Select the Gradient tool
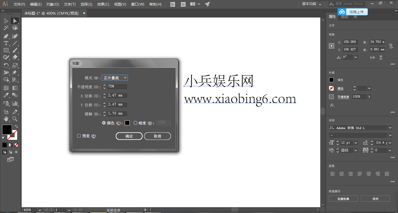The image size is (398, 213). (15, 88)
